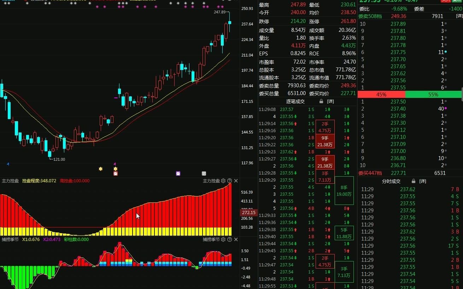The height and width of the screenshot is (289, 463).
Task: Click the 市盈率 value 72.02
Action: click(x=299, y=62)
